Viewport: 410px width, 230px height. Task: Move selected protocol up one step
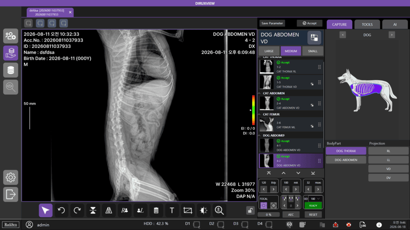coord(283,173)
